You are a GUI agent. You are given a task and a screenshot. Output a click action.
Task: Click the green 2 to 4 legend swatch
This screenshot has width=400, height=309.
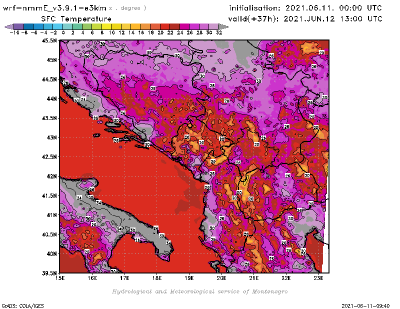77,26
